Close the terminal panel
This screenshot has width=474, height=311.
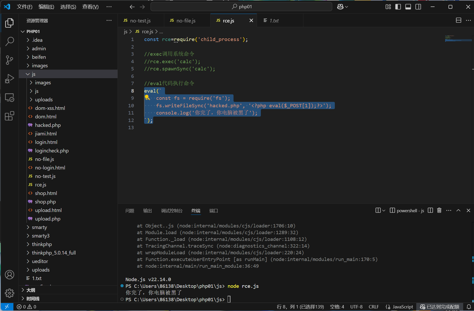(x=468, y=210)
